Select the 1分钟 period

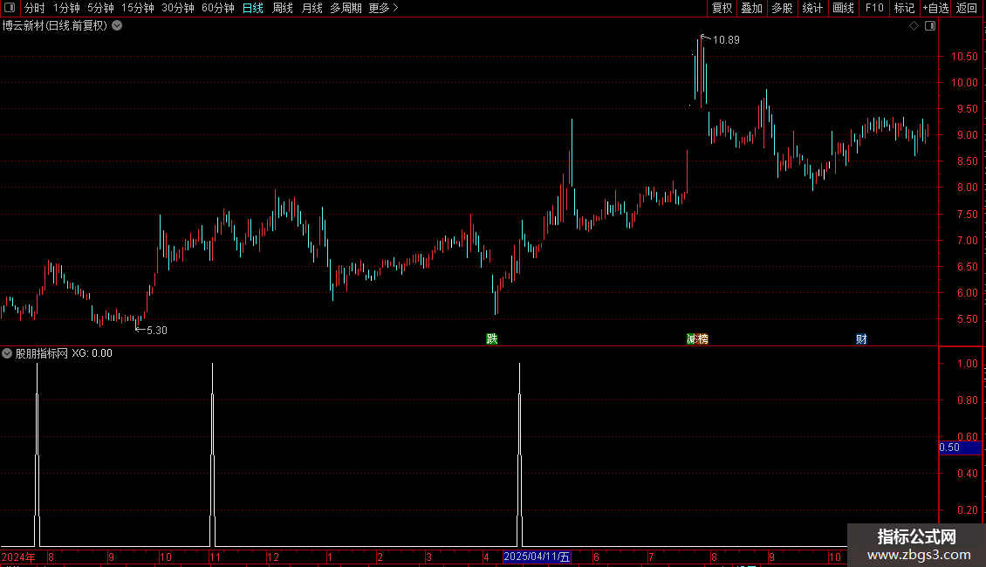(66, 8)
